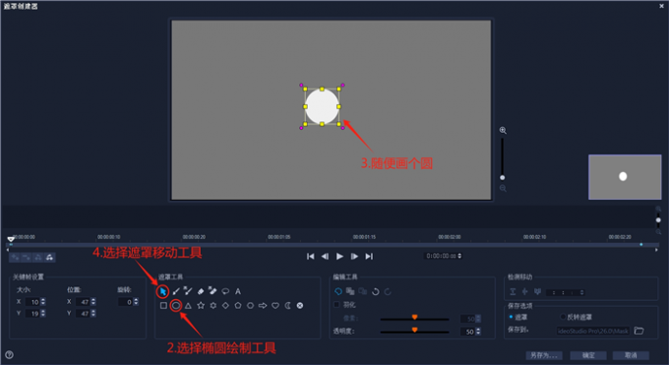Select the mask move arrow tool
Image resolution: width=669 pixels, height=365 pixels.
[x=162, y=291]
